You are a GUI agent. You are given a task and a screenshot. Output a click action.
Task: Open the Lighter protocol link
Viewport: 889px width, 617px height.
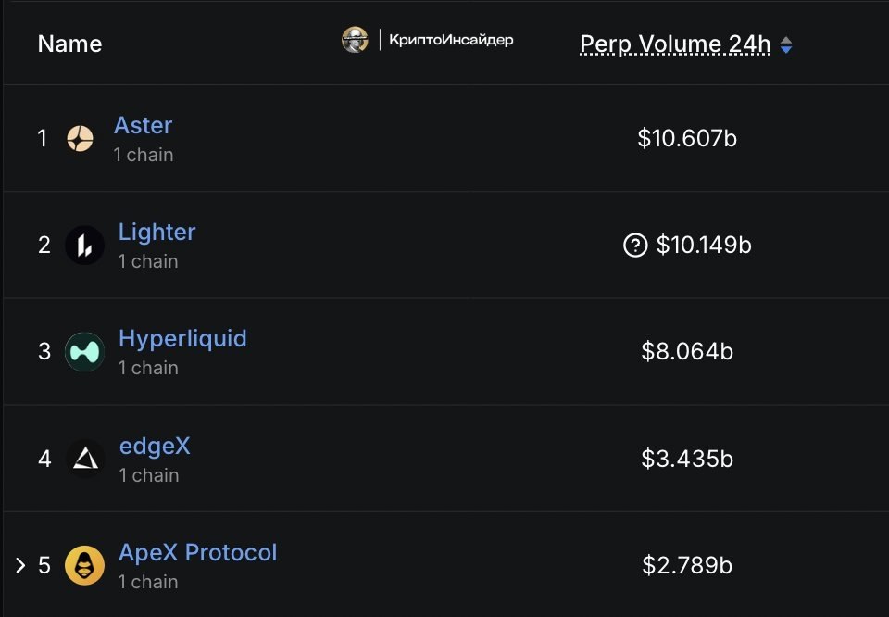click(x=157, y=232)
